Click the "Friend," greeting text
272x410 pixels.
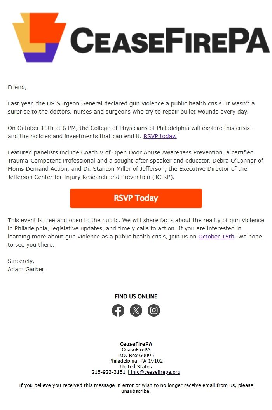click(17, 87)
